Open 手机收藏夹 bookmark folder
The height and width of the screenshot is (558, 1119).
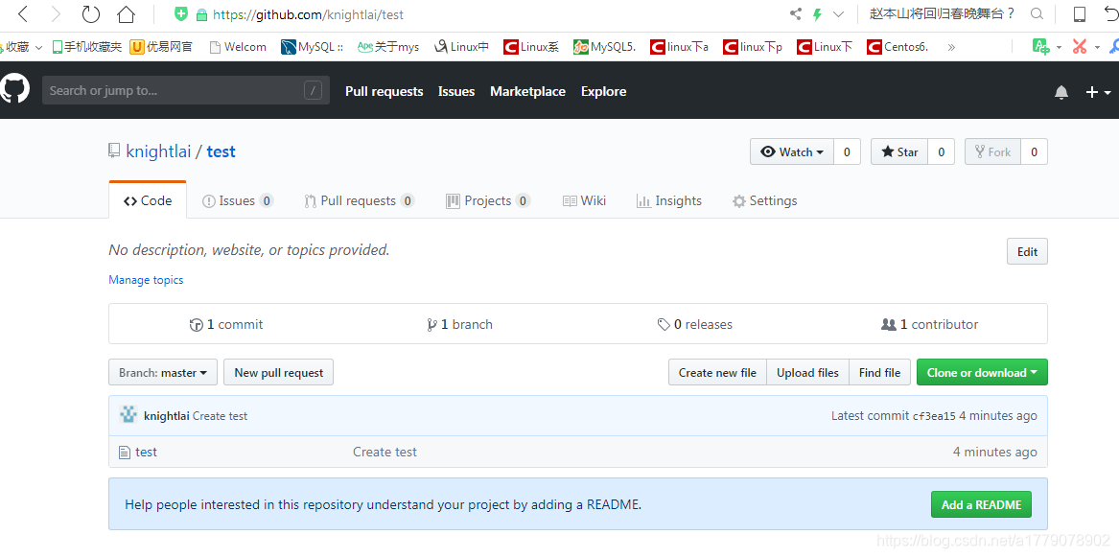(x=87, y=47)
